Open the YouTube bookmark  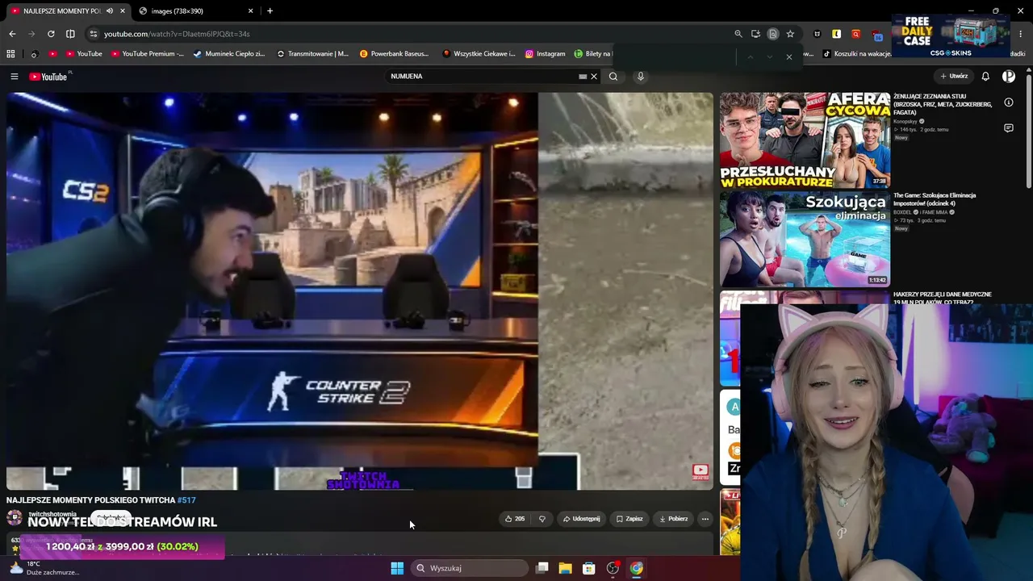click(x=84, y=54)
